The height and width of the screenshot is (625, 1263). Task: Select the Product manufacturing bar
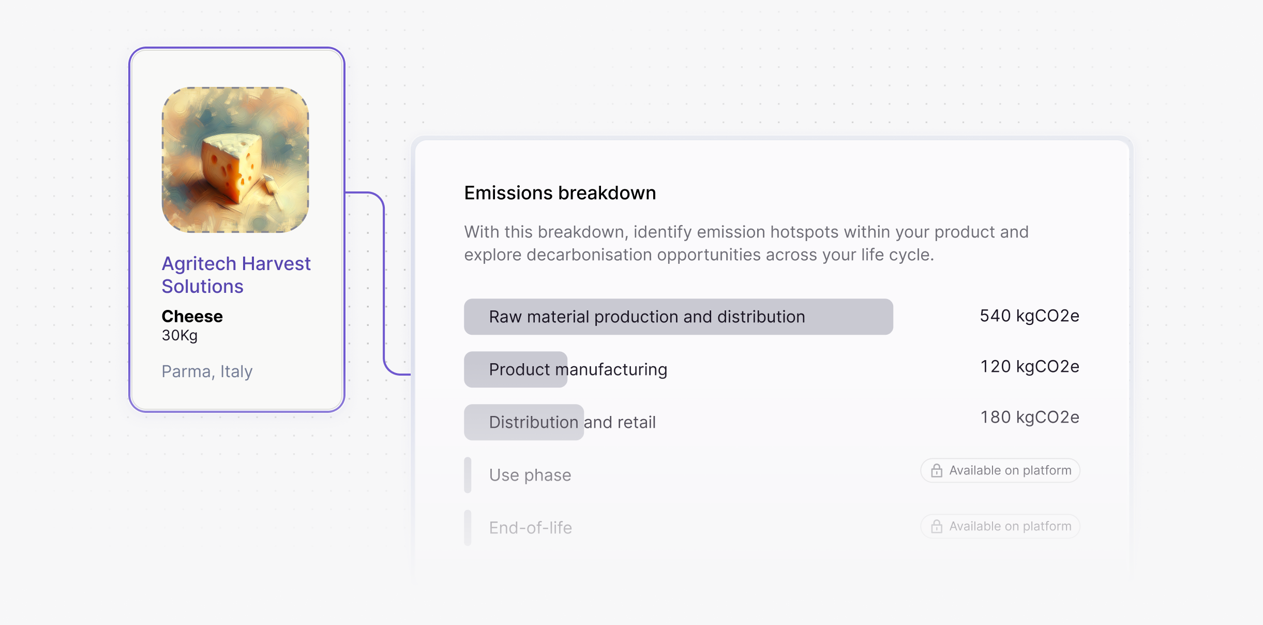516,369
